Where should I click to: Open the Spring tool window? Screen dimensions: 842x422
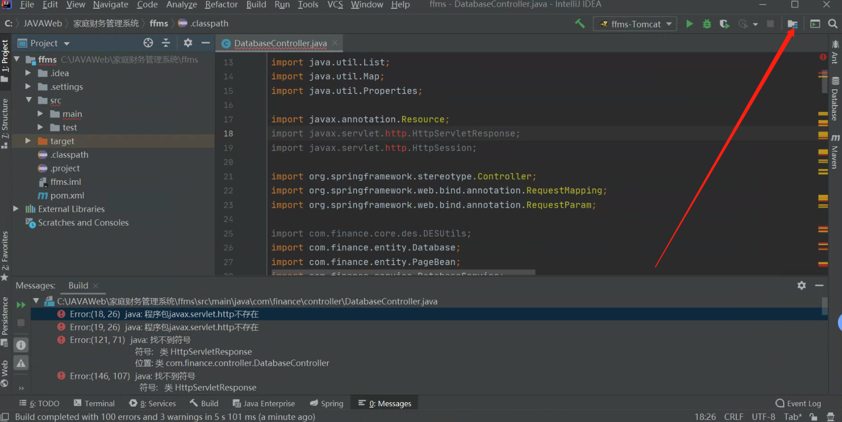(x=327, y=403)
